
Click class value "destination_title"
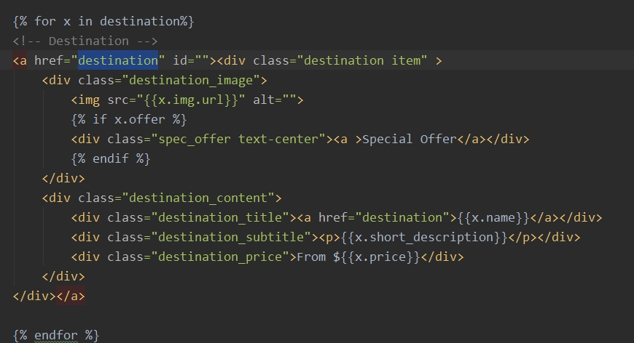(220, 218)
